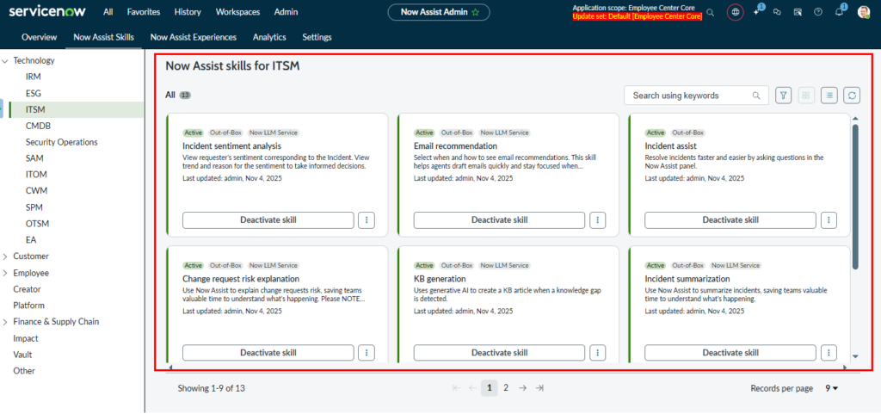
Task: Switch to list view layout
Action: pyautogui.click(x=829, y=96)
